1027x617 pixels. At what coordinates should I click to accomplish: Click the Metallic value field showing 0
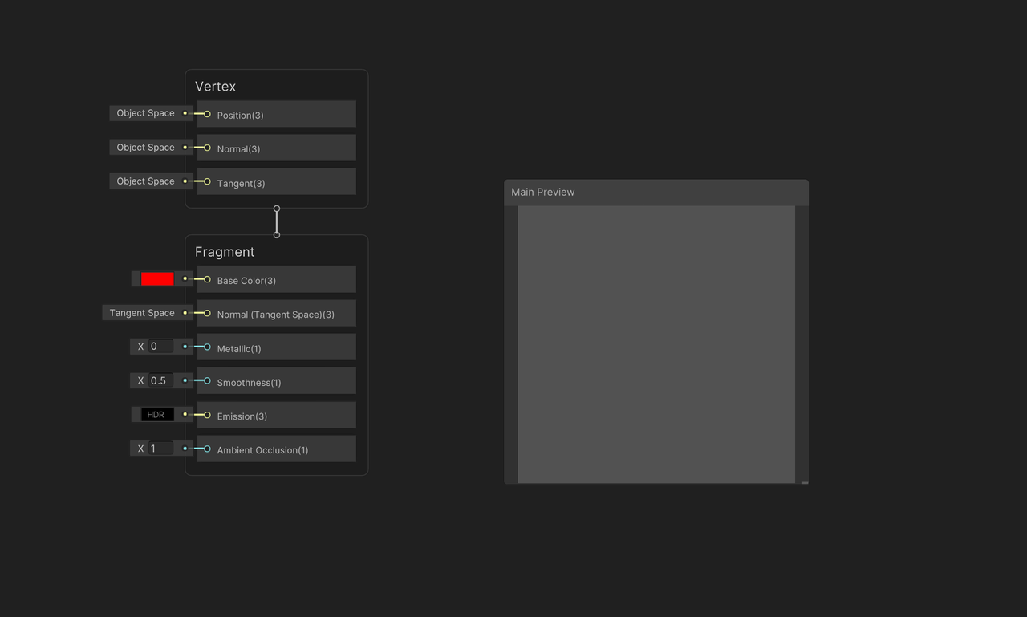(x=160, y=346)
